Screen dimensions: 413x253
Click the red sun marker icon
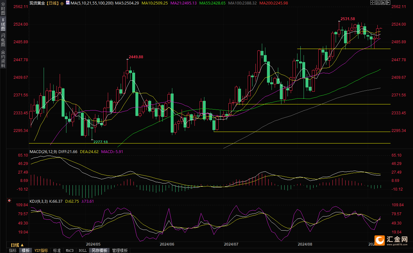[x=9, y=201]
